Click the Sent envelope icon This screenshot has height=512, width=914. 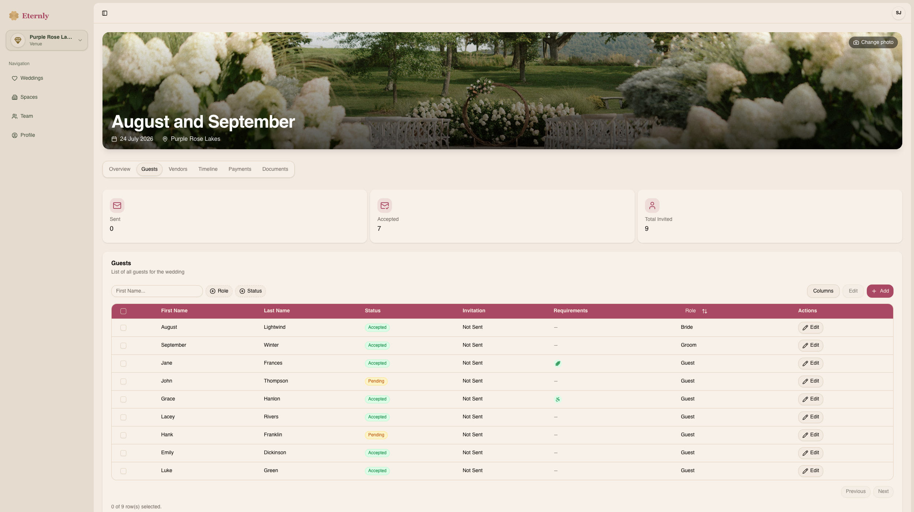[117, 206]
